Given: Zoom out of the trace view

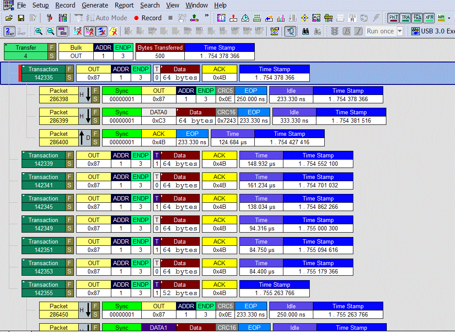Looking at the screenshot, I should click(x=50, y=31).
